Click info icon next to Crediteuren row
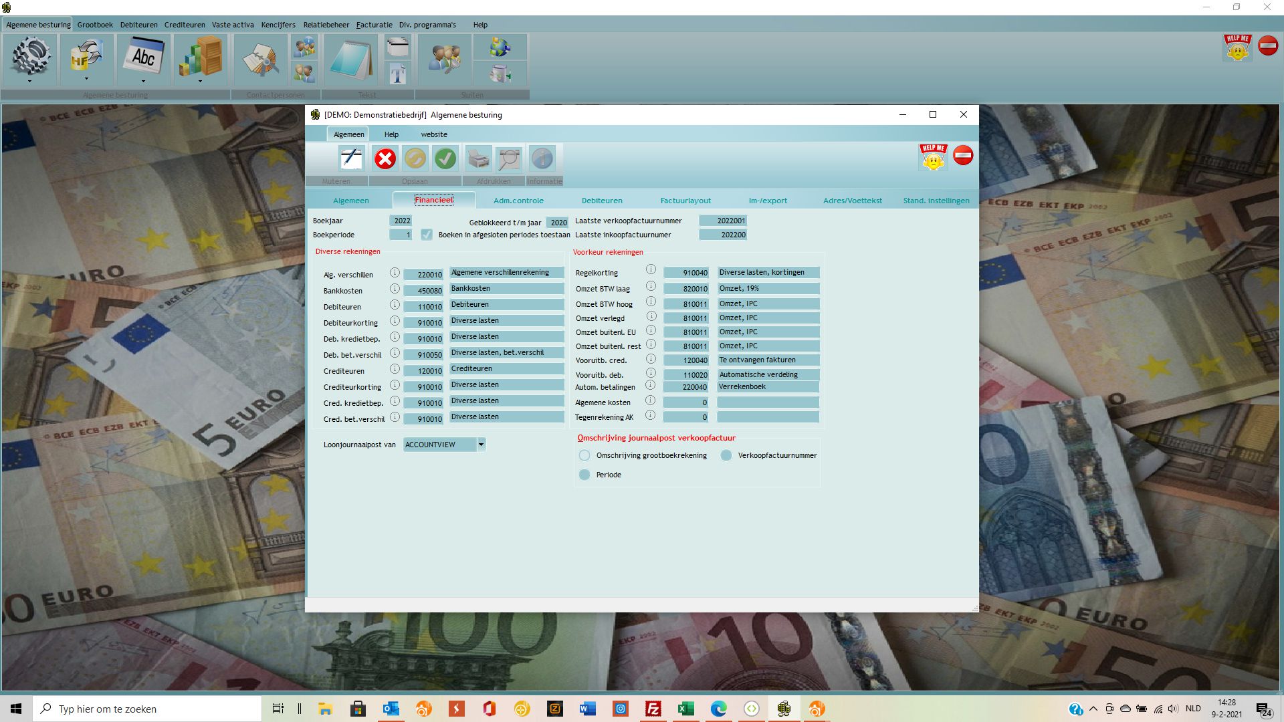1284x722 pixels. [x=395, y=369]
